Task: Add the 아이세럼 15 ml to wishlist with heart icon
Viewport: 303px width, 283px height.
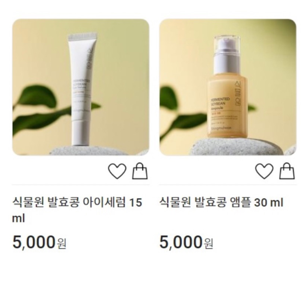Action: 117,171
